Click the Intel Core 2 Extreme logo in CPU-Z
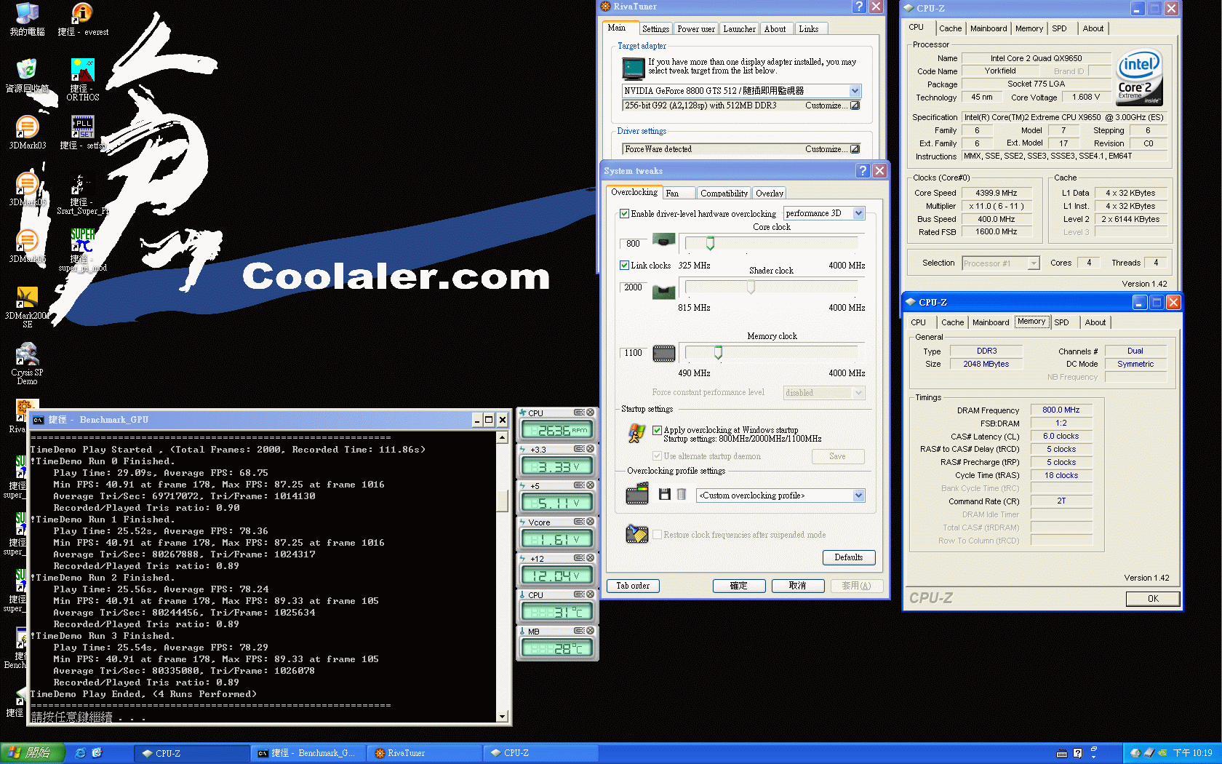 pos(1140,77)
